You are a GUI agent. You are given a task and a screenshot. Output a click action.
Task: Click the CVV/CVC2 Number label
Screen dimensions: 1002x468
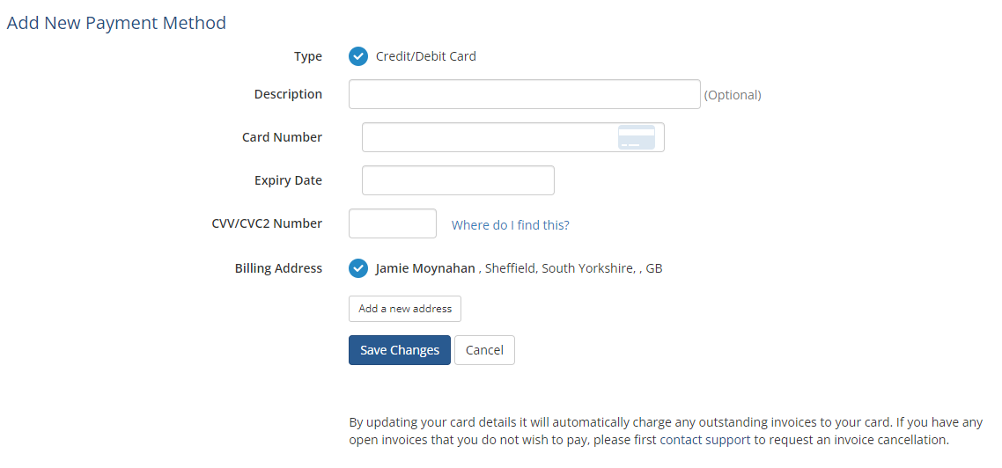coord(267,223)
